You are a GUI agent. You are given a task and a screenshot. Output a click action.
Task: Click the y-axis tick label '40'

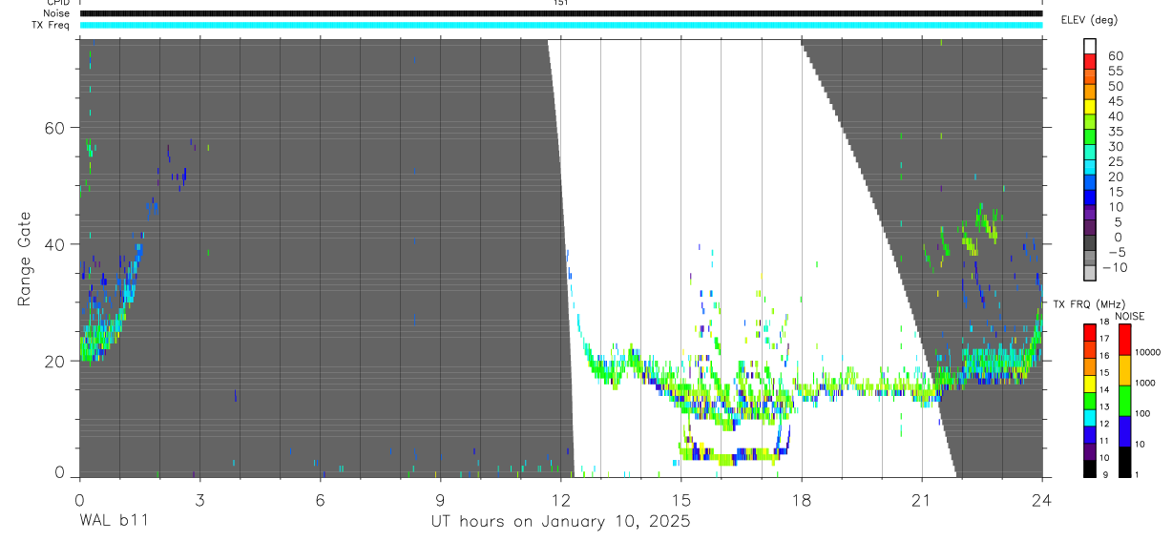57,244
